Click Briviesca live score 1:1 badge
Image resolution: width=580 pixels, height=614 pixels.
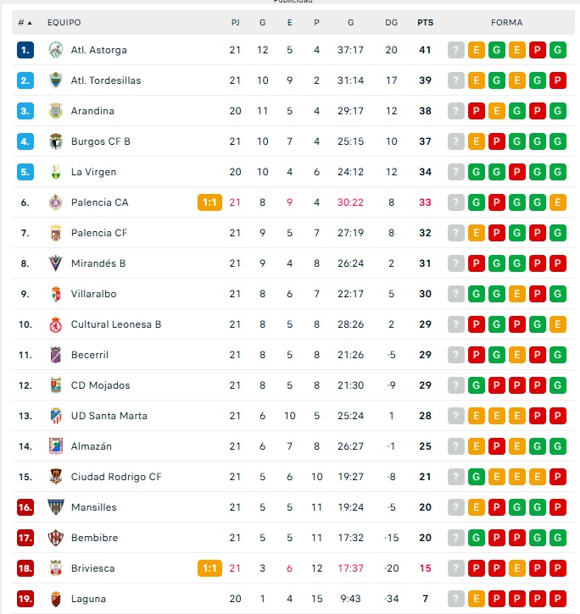[x=209, y=568]
